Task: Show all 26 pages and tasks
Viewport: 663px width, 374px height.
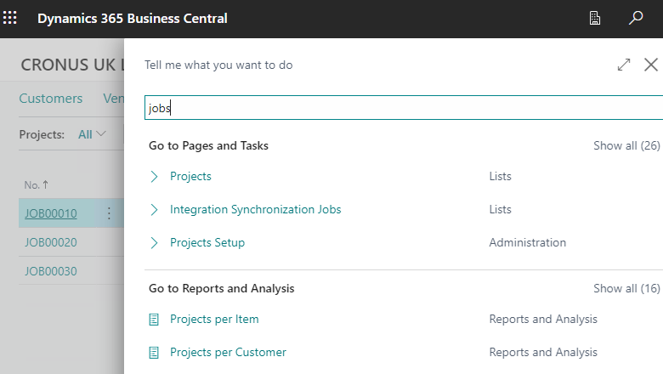Action: click(626, 146)
